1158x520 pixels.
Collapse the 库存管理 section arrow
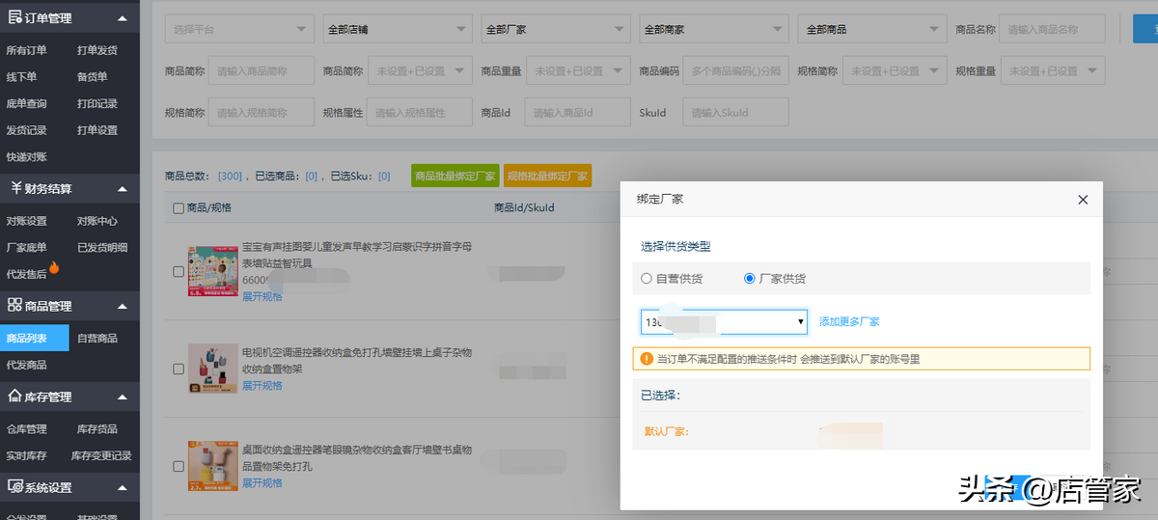(122, 397)
